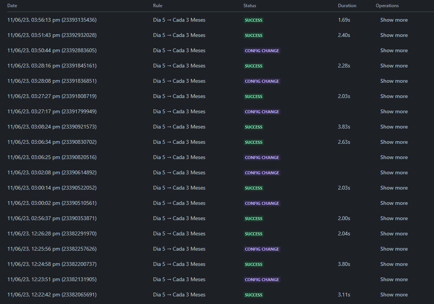Image resolution: width=434 pixels, height=304 pixels.
Task: Click the Rule column header
Action: 158,6
